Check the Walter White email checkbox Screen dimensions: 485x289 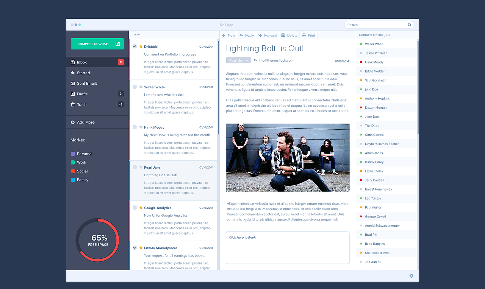pos(135,87)
